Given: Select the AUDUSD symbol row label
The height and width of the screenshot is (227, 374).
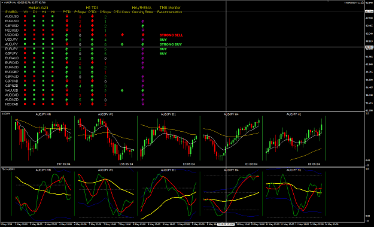Looking at the screenshot, I should pos(12,16).
